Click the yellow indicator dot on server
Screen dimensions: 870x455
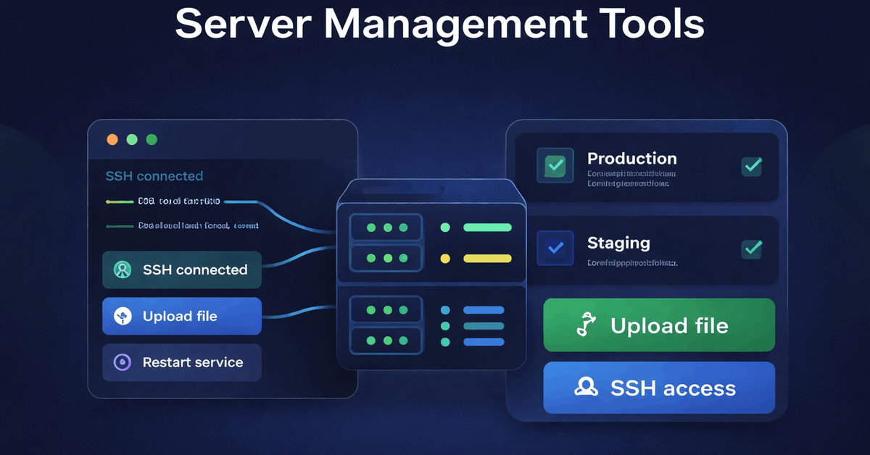[445, 258]
